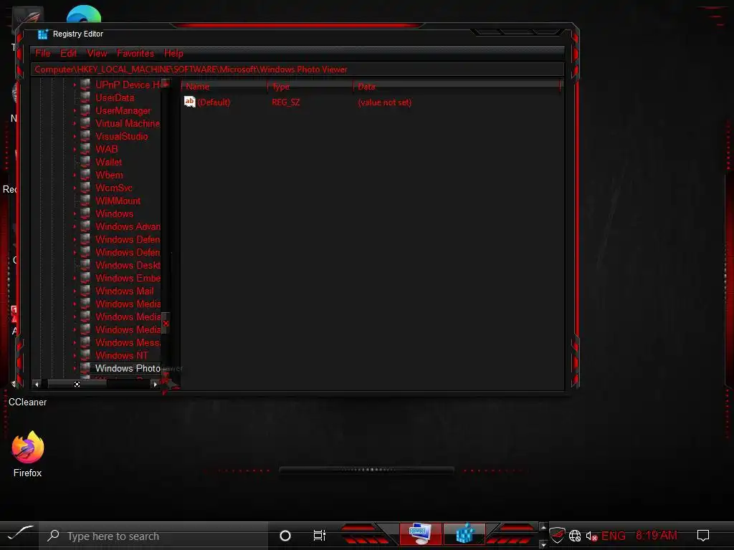Open the notification center icon
734x550 pixels.
click(703, 535)
